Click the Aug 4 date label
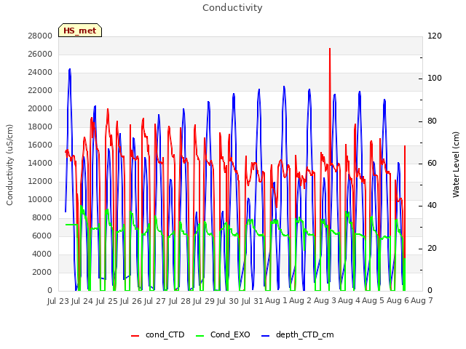466x349 pixels. [349, 301]
